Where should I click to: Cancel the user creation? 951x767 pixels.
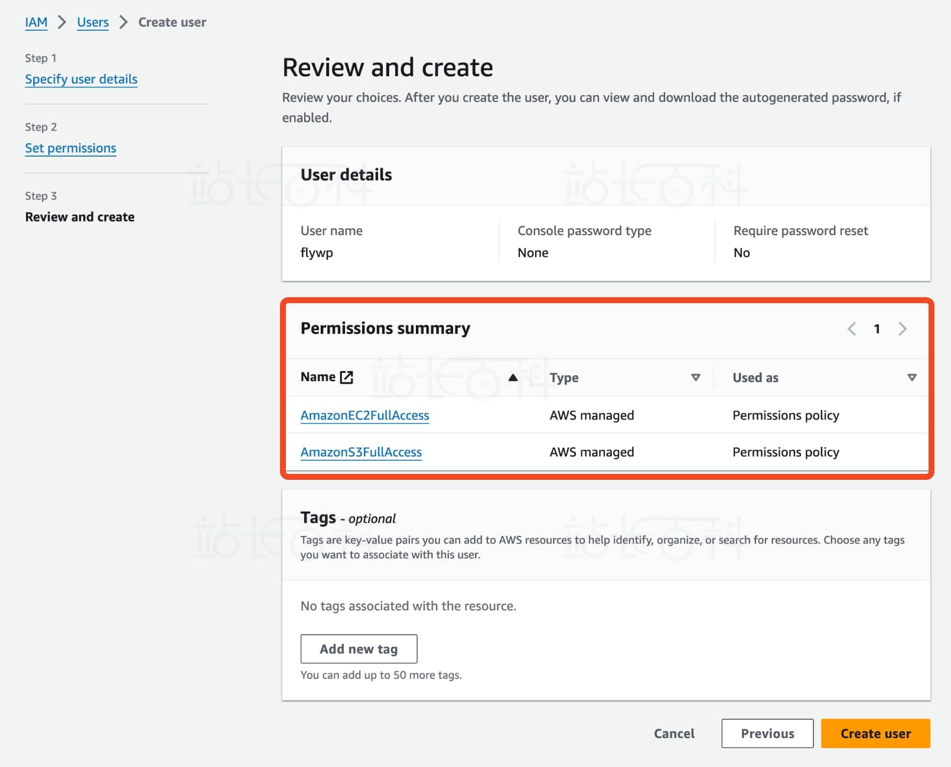tap(674, 733)
